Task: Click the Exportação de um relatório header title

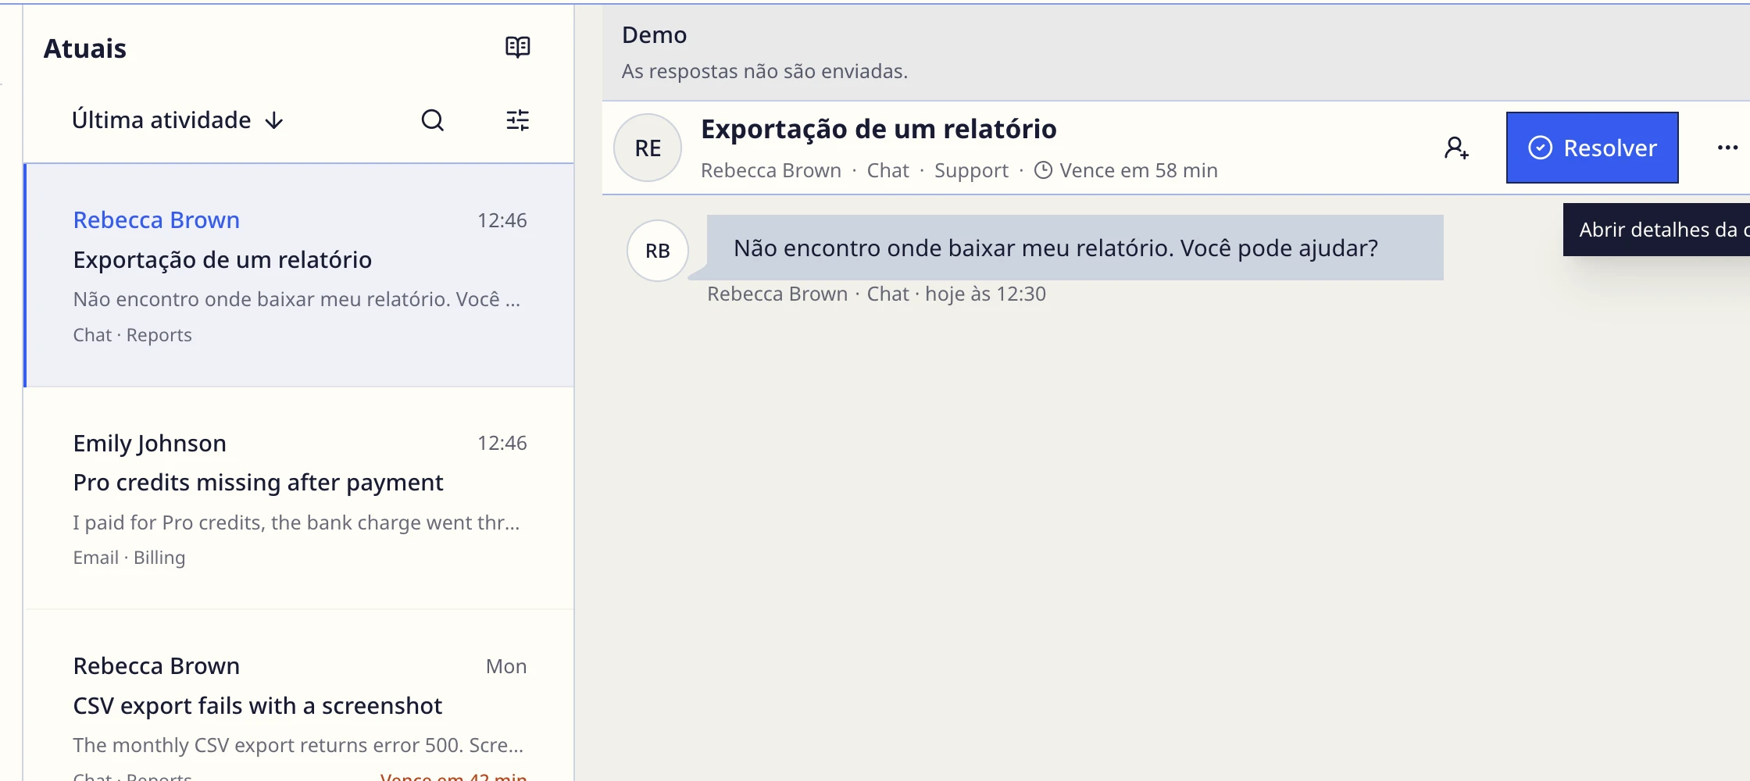Action: [878, 129]
